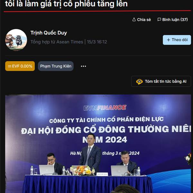Toggle following with the Theo dõi button

177,40
